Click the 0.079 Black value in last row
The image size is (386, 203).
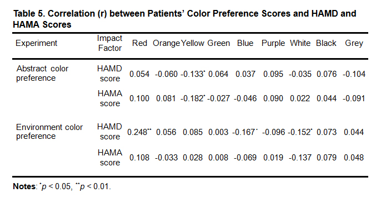327,158
